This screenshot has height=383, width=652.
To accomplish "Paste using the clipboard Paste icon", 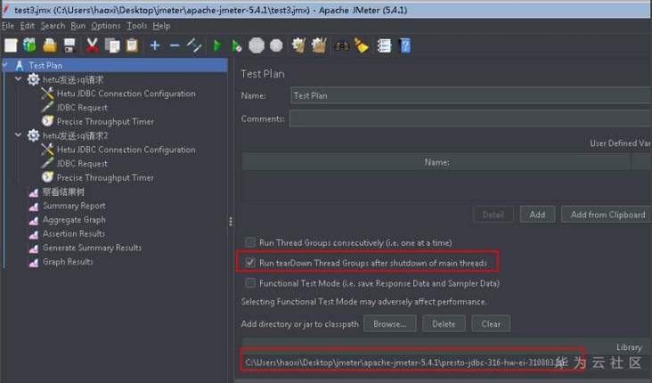I will [x=132, y=45].
